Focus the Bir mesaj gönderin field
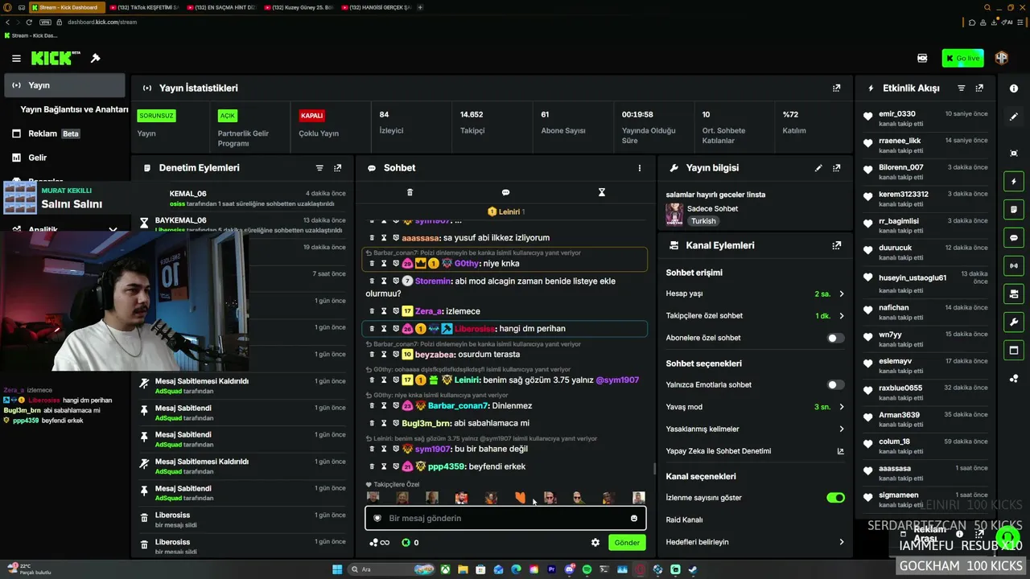This screenshot has width=1030, height=579. point(505,518)
